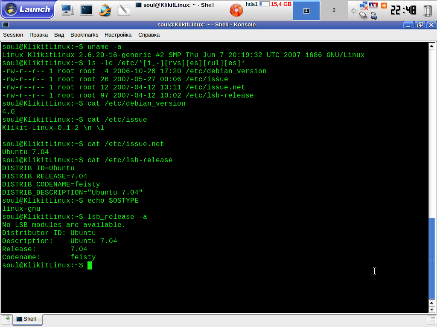Open the Правка menu
Screen dimensions: 437x327
coord(38,35)
